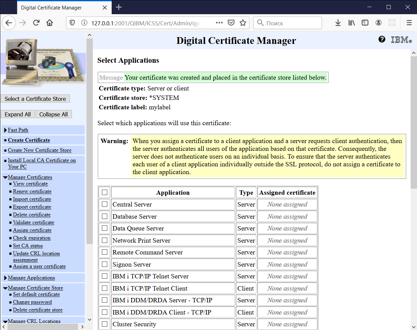Close the Digital Certificate Manager tab
The image size is (417, 330).
[x=105, y=7]
